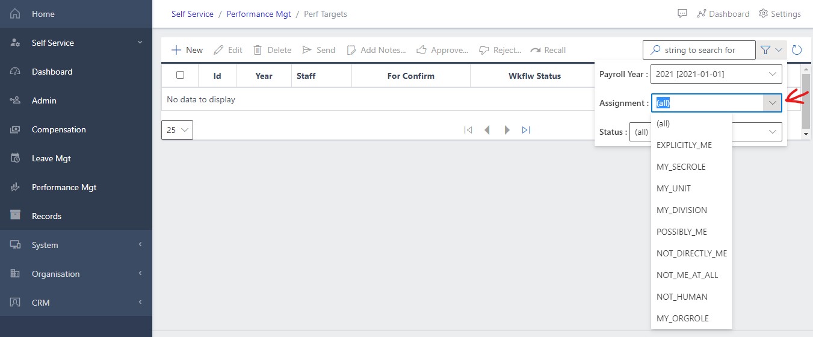Toggle the select-all checkbox in grid header
The image size is (813, 337).
(180, 75)
